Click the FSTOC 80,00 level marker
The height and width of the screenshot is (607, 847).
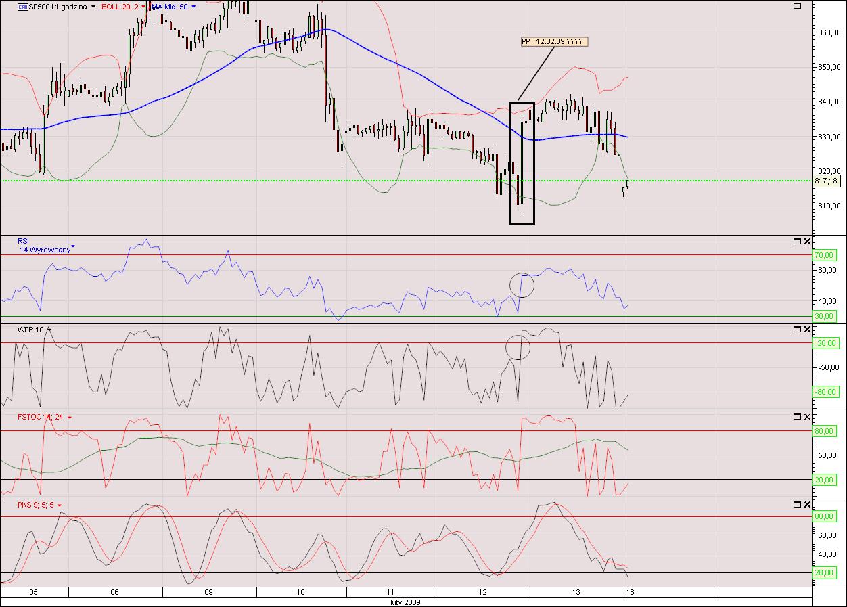click(826, 431)
